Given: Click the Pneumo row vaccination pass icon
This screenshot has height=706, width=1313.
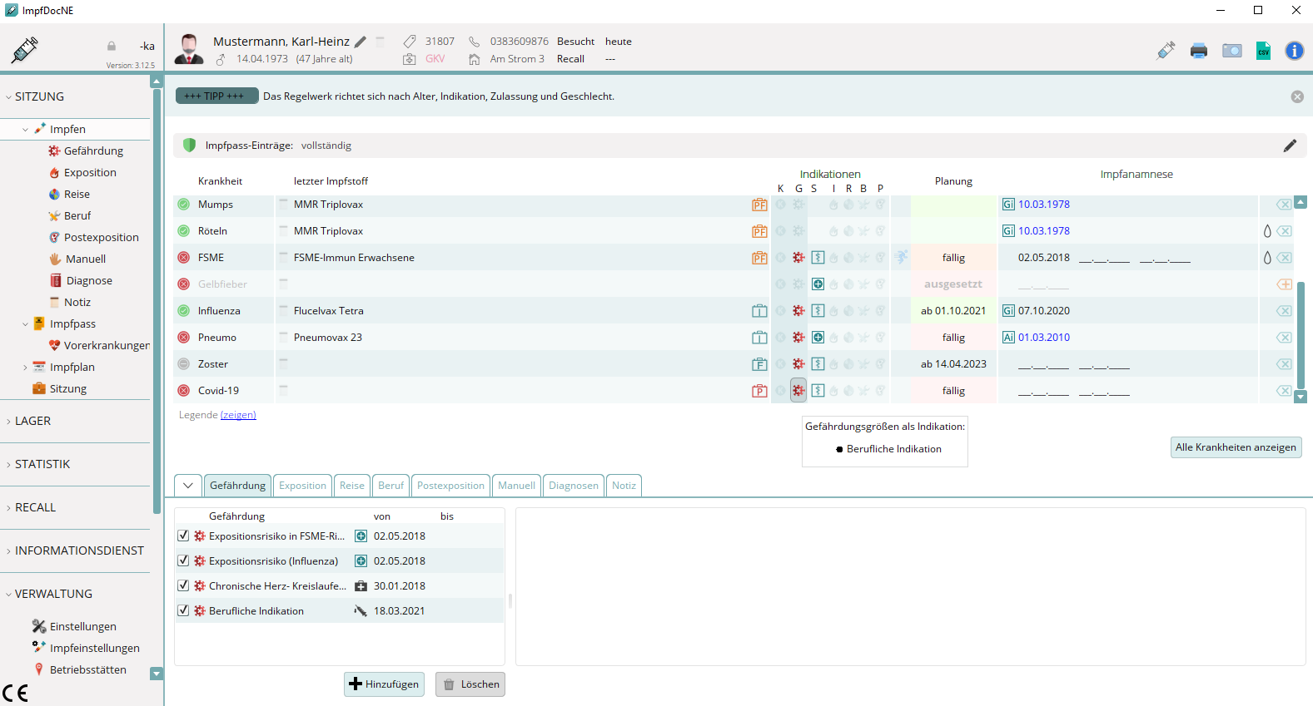Looking at the screenshot, I should tap(759, 338).
